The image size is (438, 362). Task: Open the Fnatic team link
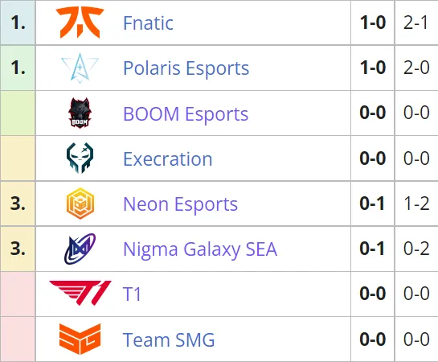[x=148, y=23]
